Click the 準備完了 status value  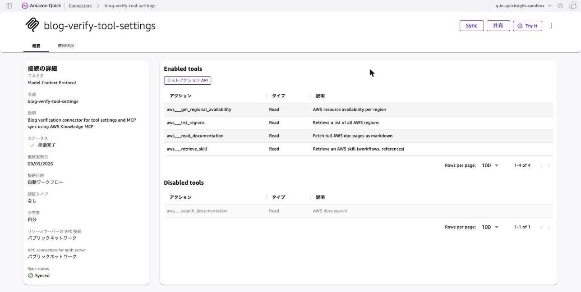pyautogui.click(x=47, y=145)
